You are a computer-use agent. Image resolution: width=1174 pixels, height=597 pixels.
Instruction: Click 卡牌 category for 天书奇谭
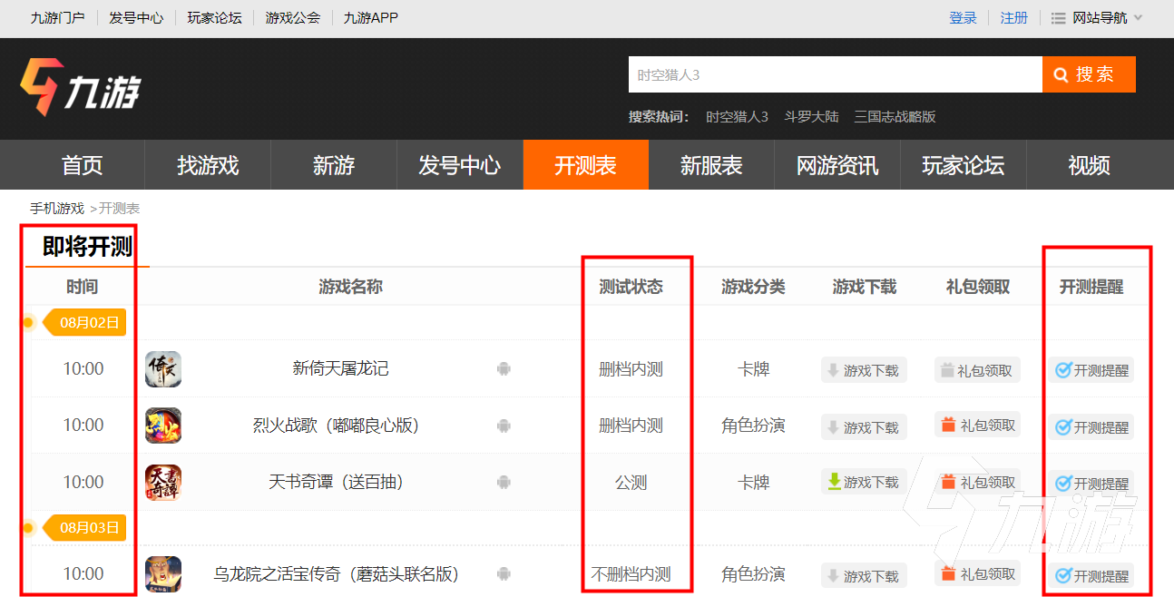[x=754, y=483]
